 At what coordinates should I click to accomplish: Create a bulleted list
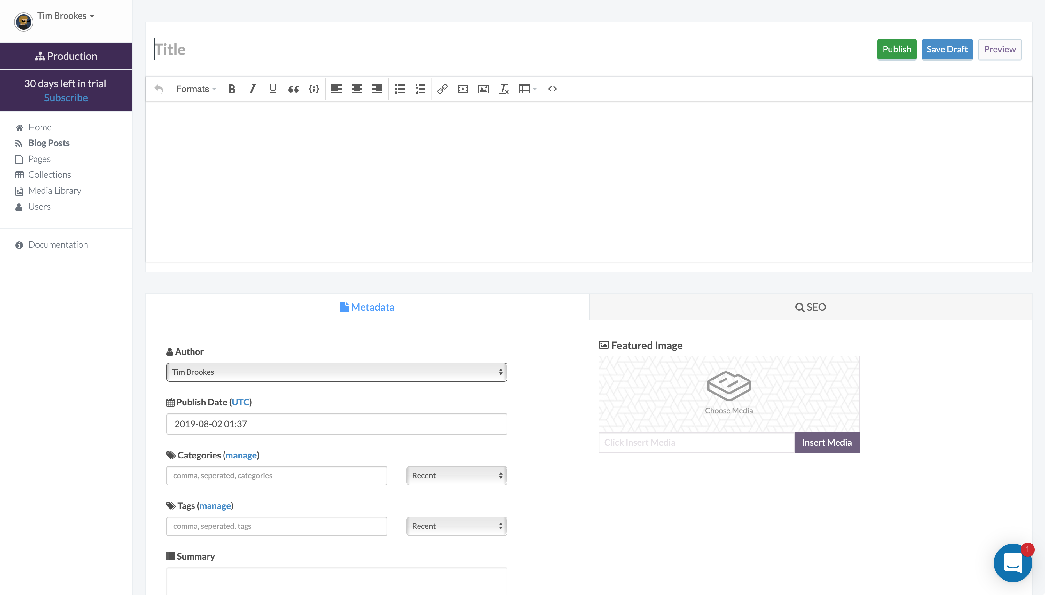399,89
